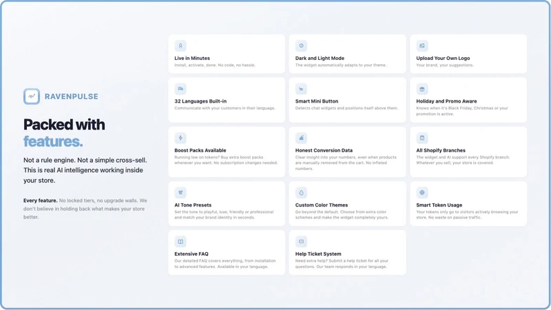Click "Not a rule engine" paragraph
551x310 pixels.
coord(85,170)
